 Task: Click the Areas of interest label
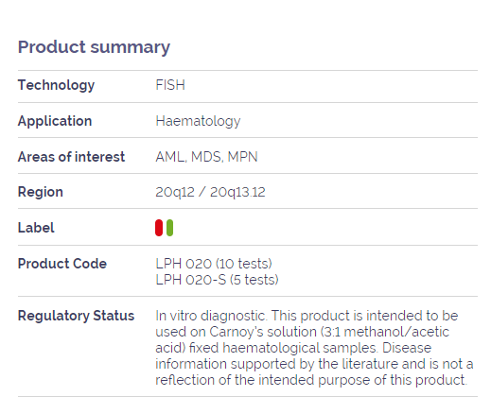[x=71, y=157]
